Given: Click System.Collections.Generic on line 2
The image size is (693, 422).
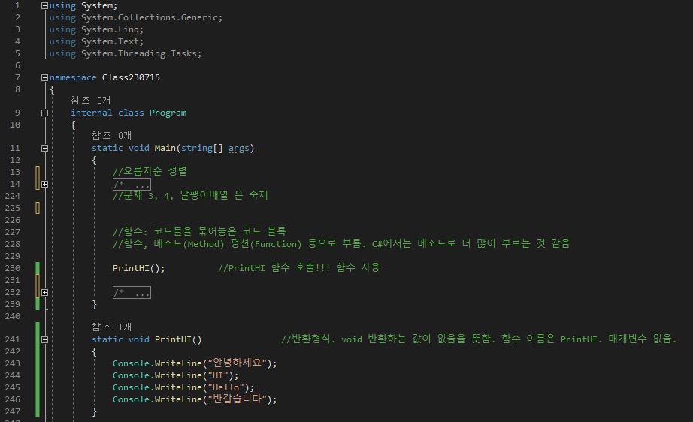Looking at the screenshot, I should [150, 17].
